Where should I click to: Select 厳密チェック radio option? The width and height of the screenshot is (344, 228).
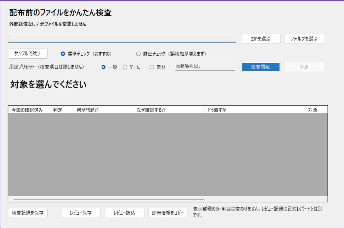click(x=171, y=54)
